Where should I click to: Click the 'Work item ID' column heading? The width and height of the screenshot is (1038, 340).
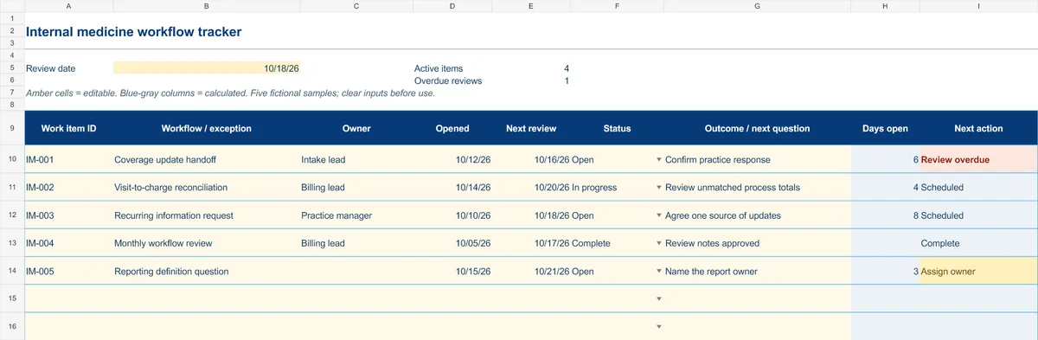click(x=68, y=128)
